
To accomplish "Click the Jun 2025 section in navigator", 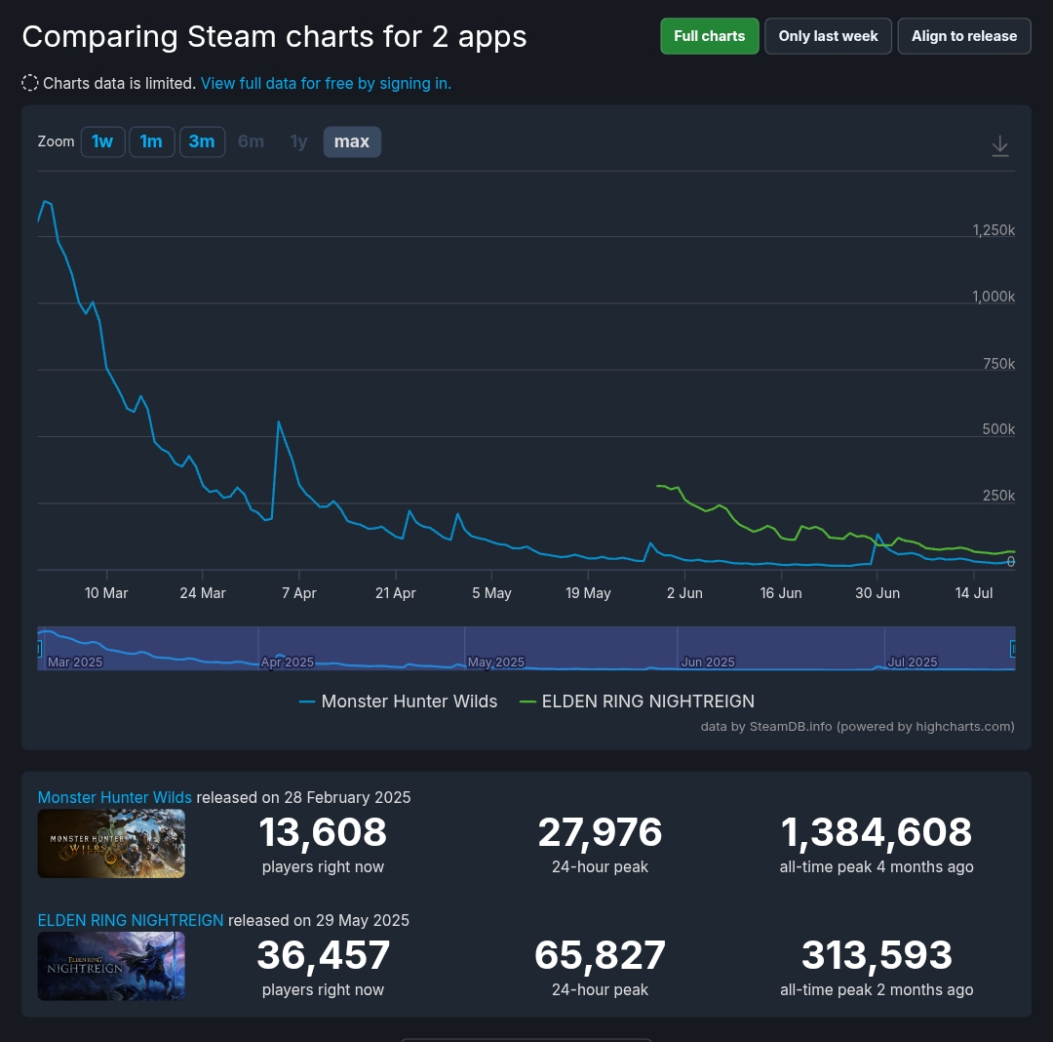I will [x=708, y=661].
